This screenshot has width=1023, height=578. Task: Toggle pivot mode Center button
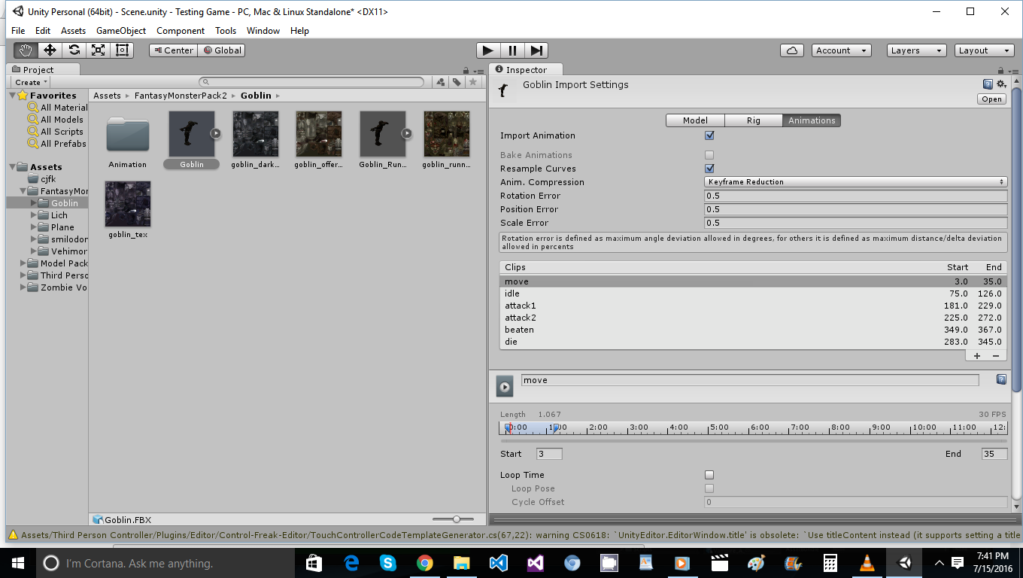point(173,50)
